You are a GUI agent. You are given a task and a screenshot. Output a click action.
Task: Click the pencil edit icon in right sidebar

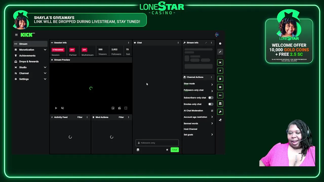coord(220,52)
